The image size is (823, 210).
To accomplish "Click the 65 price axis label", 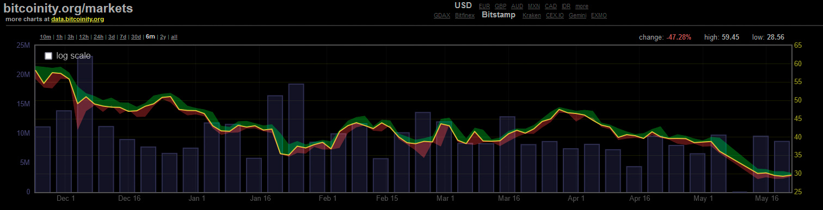I will (x=798, y=46).
